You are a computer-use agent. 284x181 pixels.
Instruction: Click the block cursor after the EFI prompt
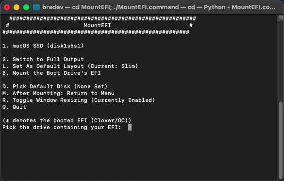[x=130, y=127]
